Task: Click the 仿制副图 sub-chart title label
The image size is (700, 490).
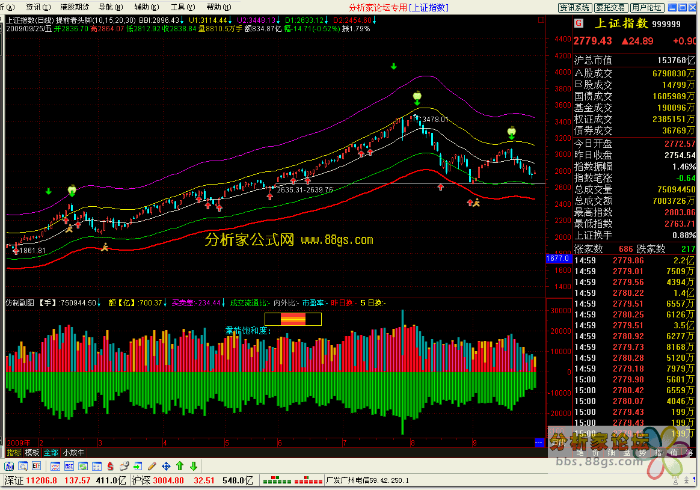Action: point(20,303)
